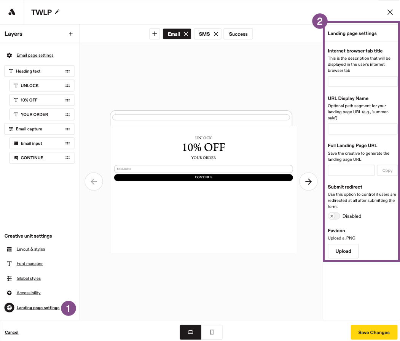
Task: Click the Accessibility person icon
Action: [x=10, y=293]
